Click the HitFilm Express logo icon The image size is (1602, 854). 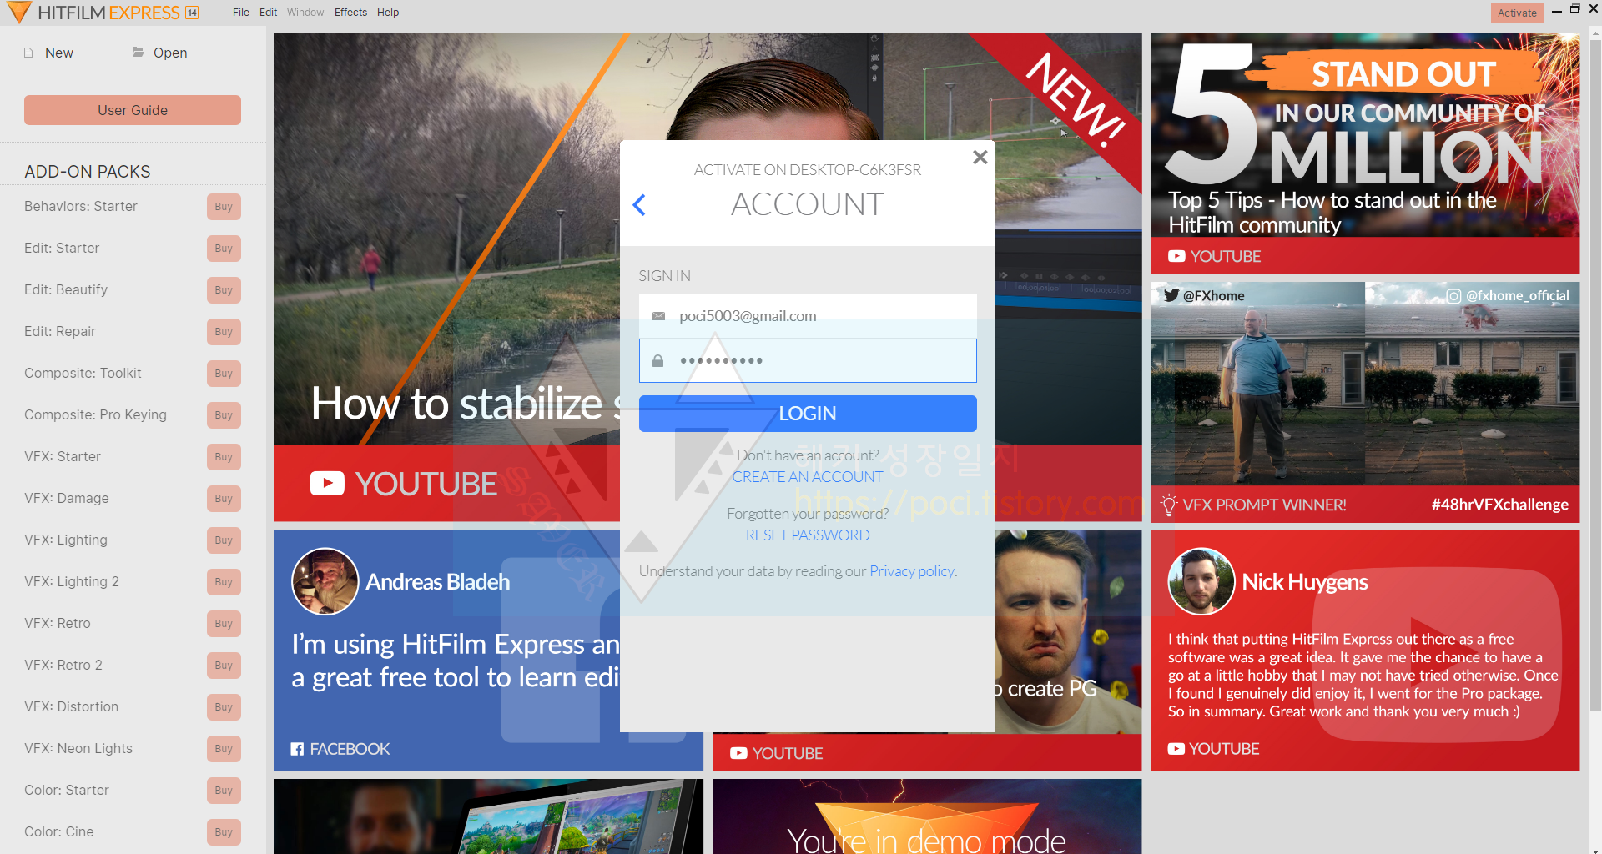click(18, 13)
